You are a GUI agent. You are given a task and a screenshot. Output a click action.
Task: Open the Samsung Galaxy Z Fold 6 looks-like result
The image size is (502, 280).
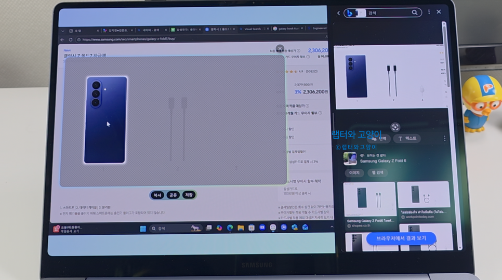tap(383, 161)
